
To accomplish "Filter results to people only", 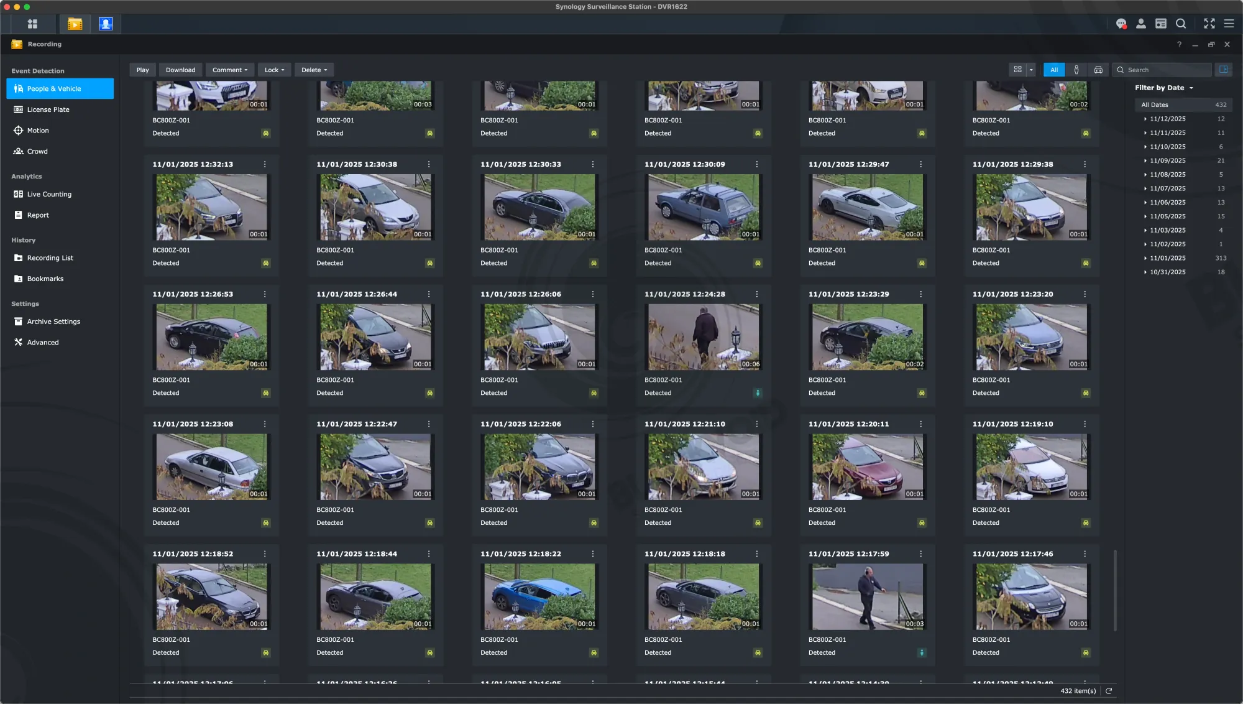I will click(x=1076, y=70).
